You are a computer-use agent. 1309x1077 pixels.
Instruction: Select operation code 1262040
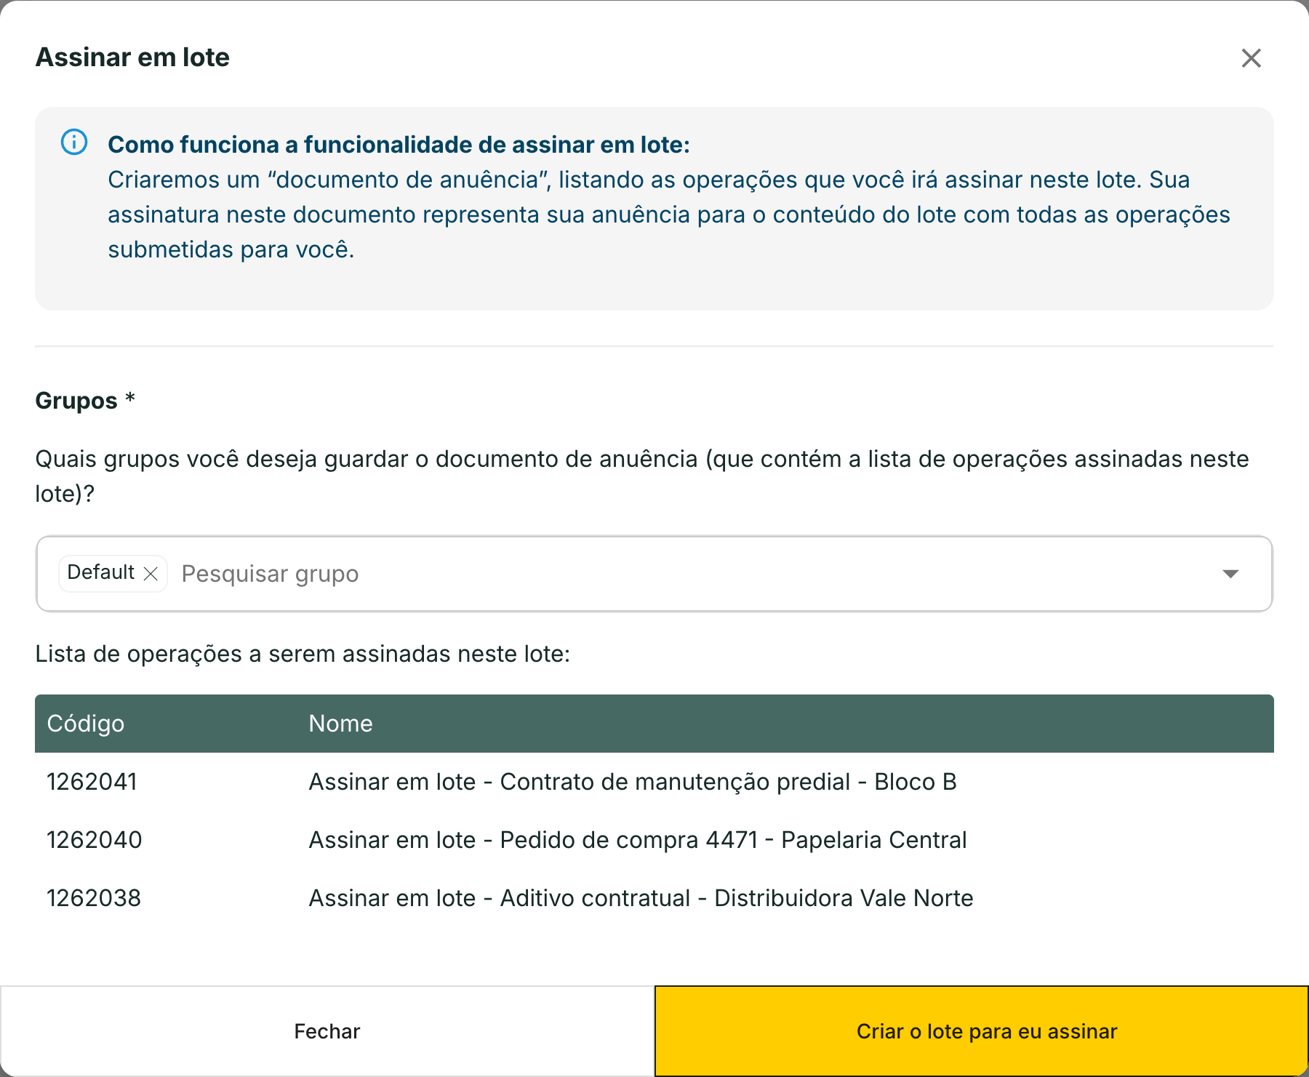pos(95,840)
